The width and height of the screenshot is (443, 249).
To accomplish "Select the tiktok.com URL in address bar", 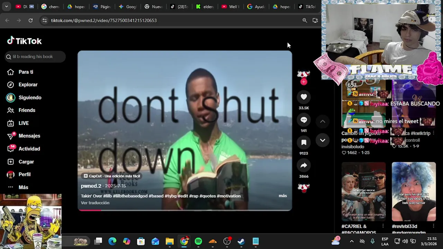I will [x=104, y=20].
